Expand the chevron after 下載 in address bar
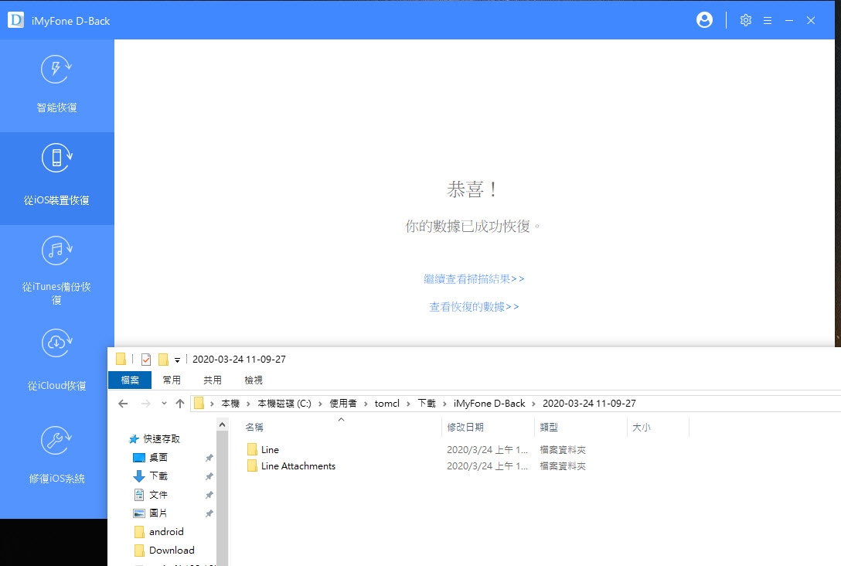This screenshot has height=566, width=841. pyautogui.click(x=444, y=404)
